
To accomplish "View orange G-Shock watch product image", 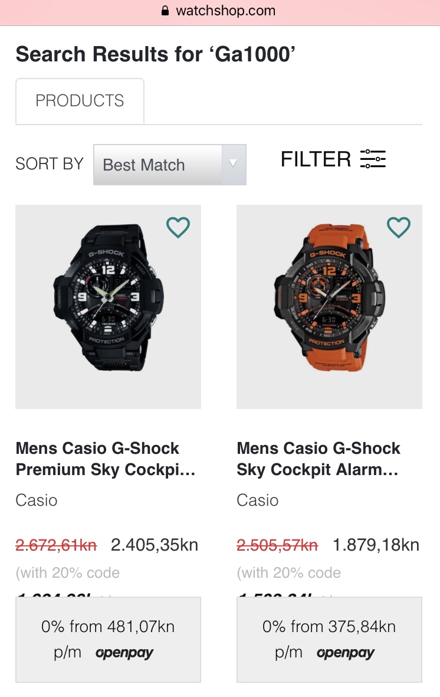I will [329, 306].
